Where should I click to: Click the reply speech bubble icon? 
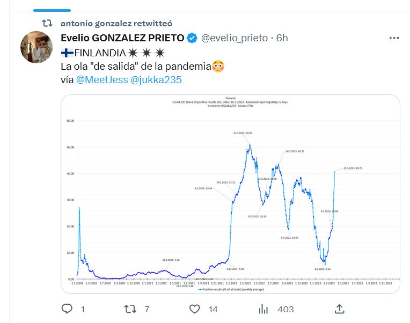pos(67,309)
